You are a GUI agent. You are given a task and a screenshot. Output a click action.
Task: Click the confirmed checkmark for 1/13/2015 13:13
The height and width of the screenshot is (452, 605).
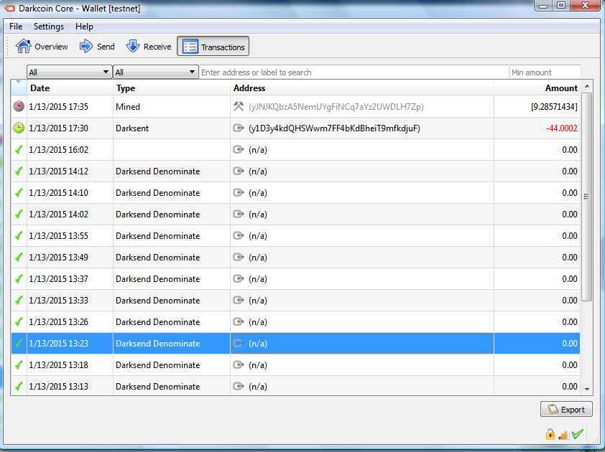coord(19,387)
